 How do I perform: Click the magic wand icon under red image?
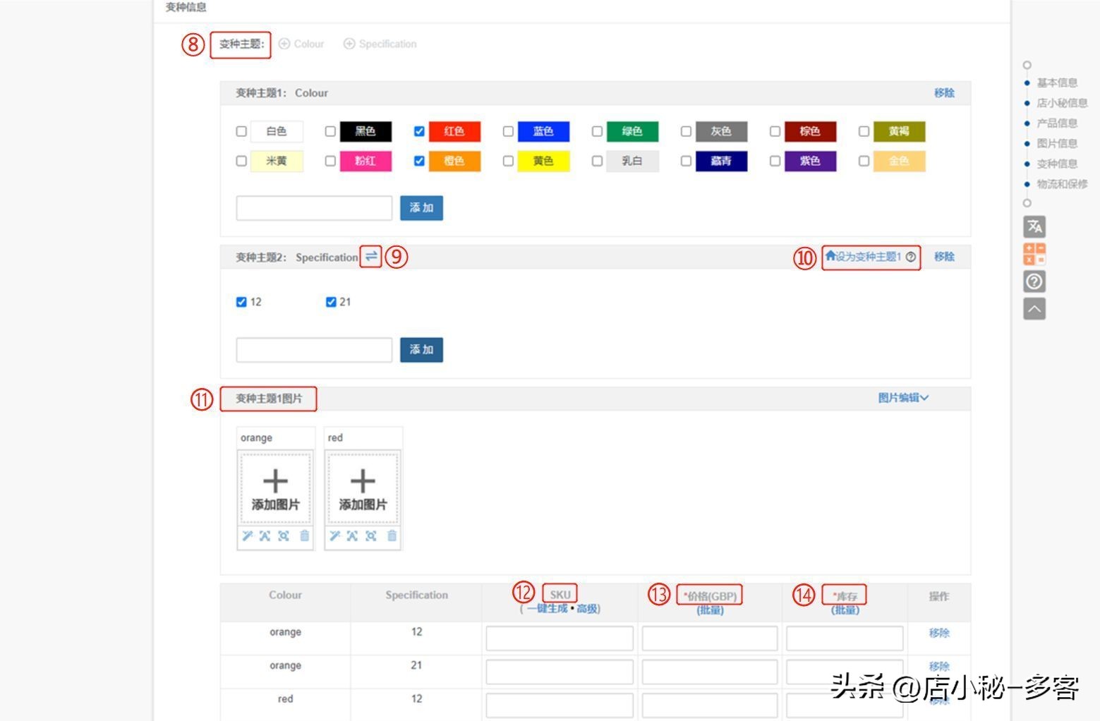334,535
